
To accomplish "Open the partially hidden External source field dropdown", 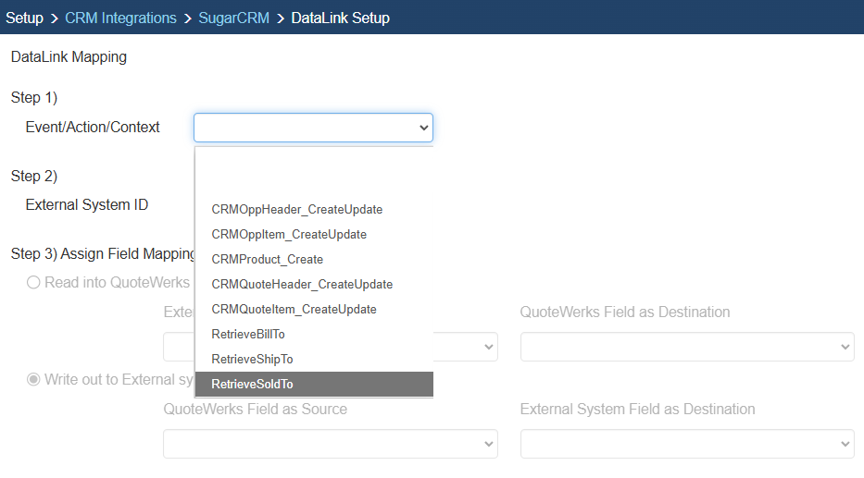I will tap(488, 347).
